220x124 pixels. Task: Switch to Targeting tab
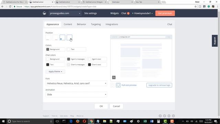coord(96,24)
